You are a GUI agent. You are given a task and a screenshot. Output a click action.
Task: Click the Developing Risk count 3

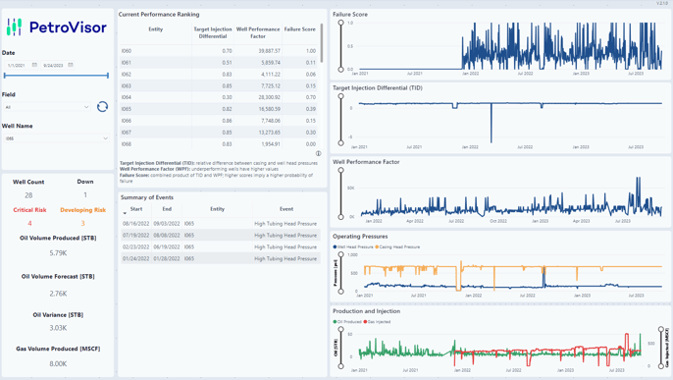(82, 223)
